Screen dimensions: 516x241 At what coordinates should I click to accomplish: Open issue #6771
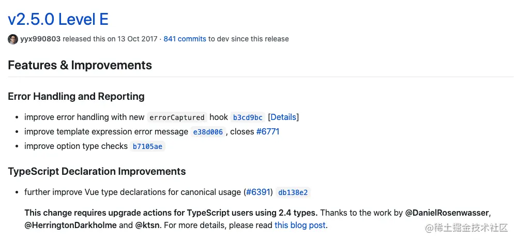click(x=268, y=132)
